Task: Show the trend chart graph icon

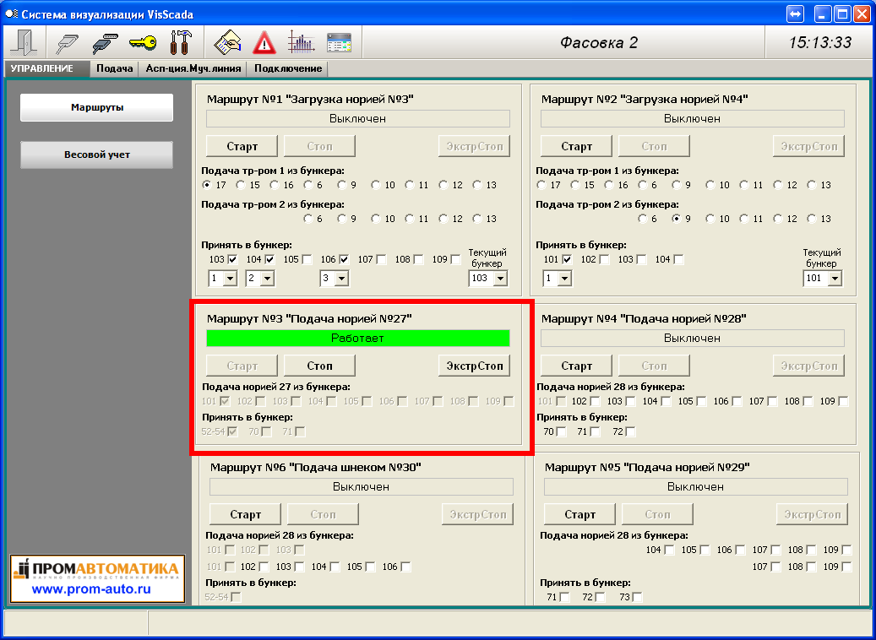Action: click(x=301, y=42)
